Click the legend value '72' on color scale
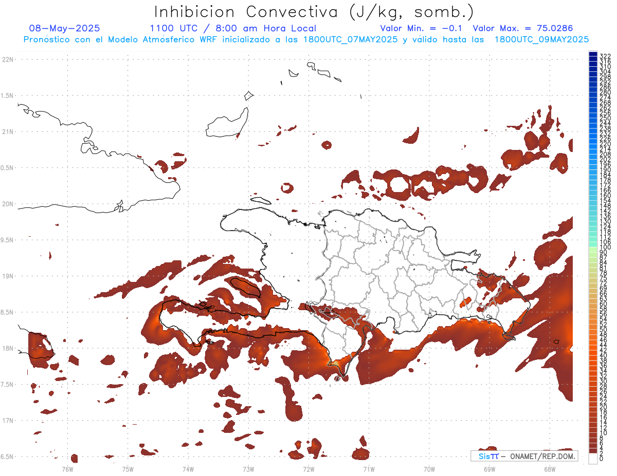 pos(604,283)
